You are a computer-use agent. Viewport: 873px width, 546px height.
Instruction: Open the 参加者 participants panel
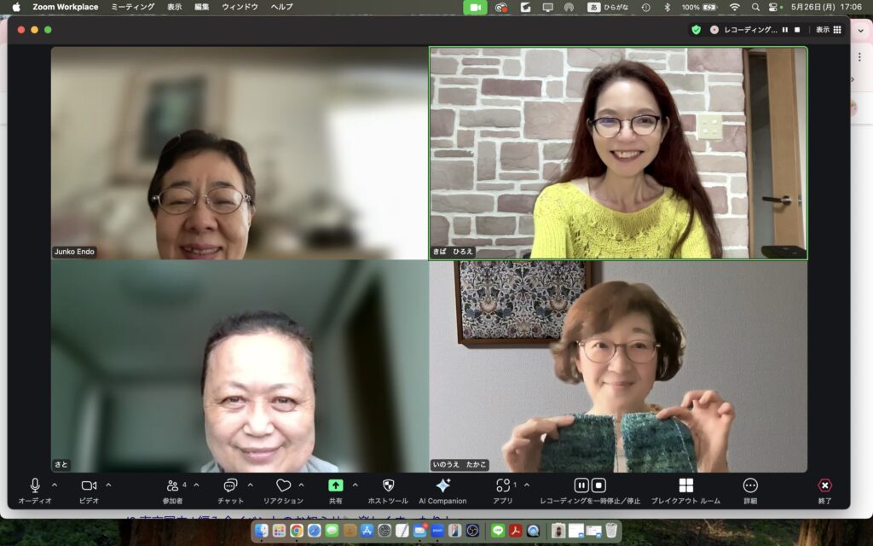coord(172,485)
